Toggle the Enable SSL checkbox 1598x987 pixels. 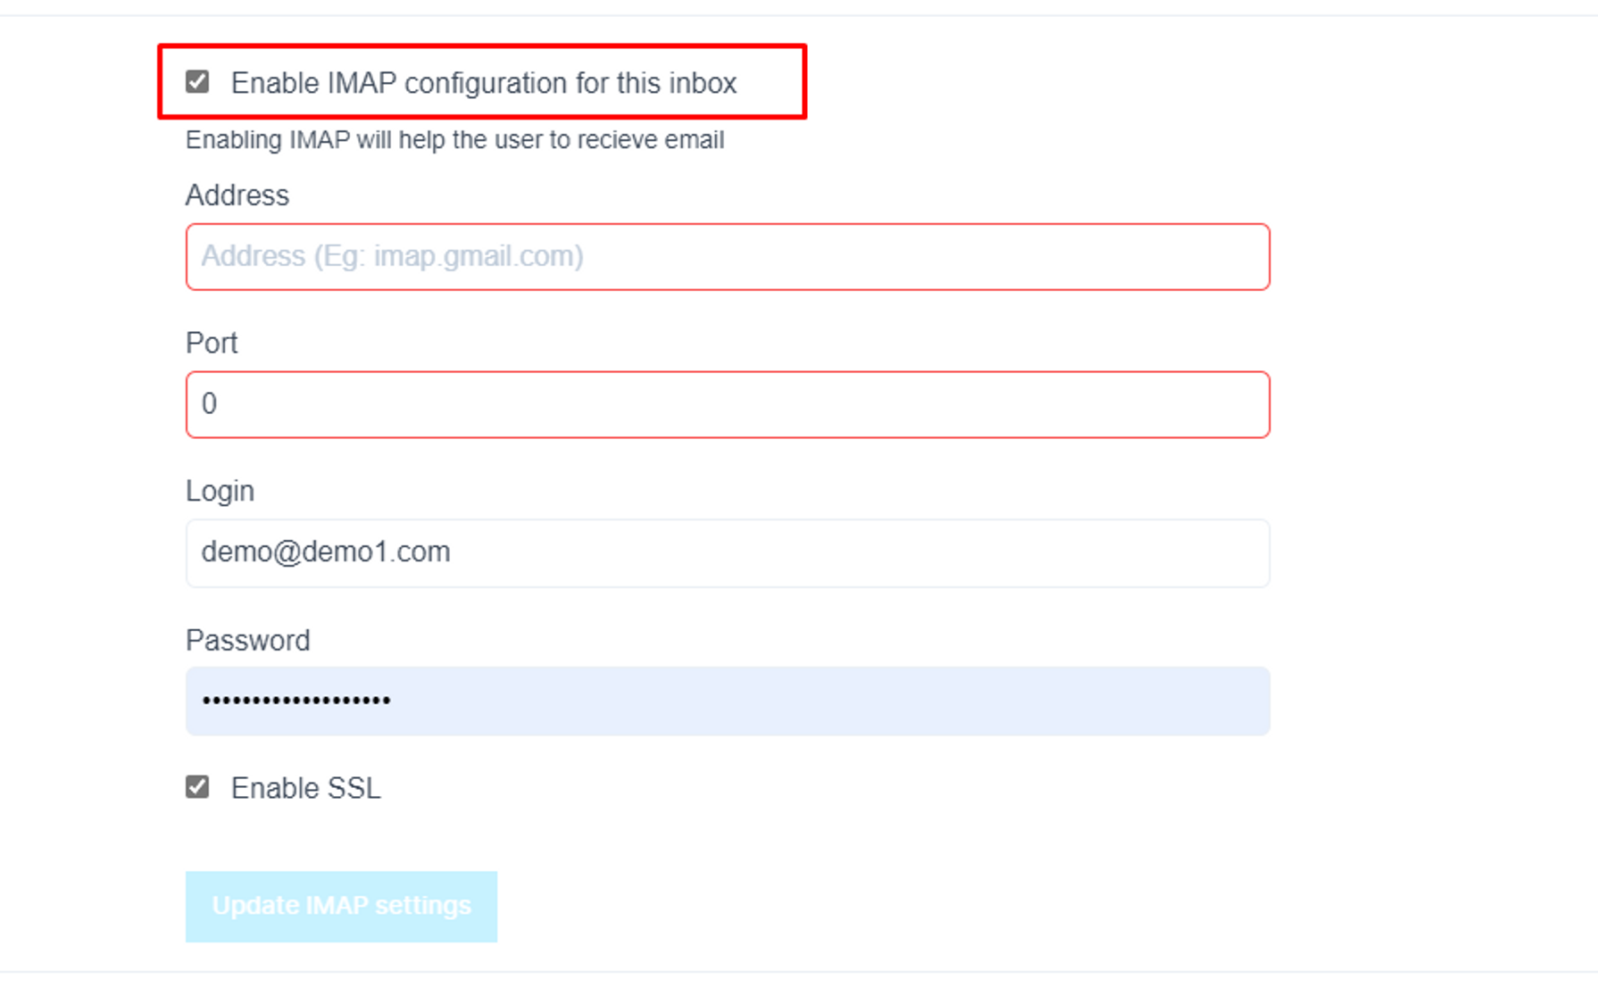tap(197, 787)
